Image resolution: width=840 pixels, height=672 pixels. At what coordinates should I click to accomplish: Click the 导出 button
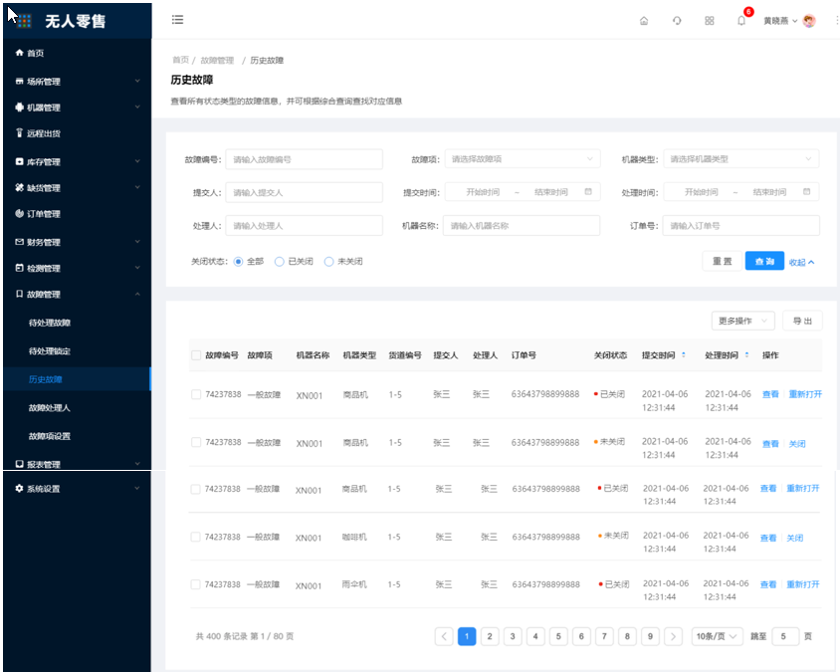[802, 321]
